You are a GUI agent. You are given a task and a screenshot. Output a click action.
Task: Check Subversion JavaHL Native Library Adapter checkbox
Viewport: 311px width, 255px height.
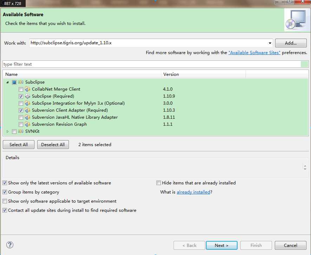21,117
